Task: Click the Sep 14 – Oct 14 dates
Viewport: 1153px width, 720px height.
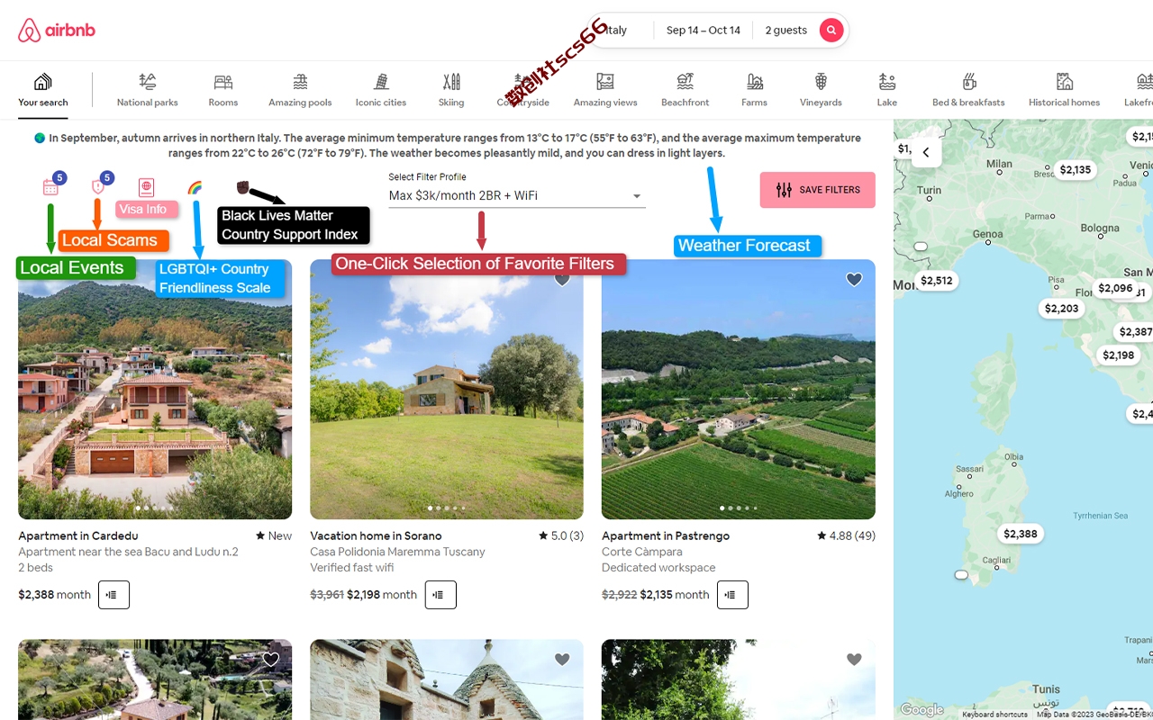Action: (704, 31)
